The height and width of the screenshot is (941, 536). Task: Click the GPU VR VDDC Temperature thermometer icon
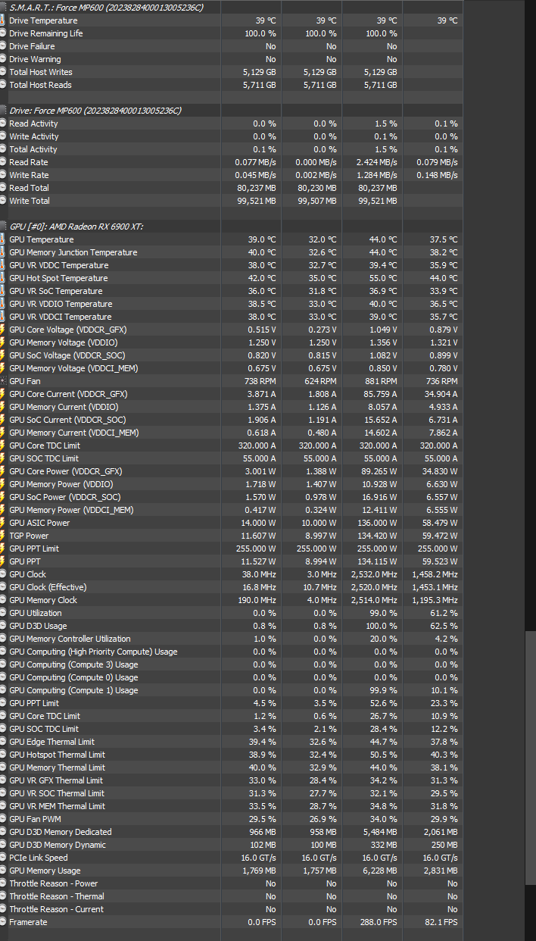[x=3, y=265]
